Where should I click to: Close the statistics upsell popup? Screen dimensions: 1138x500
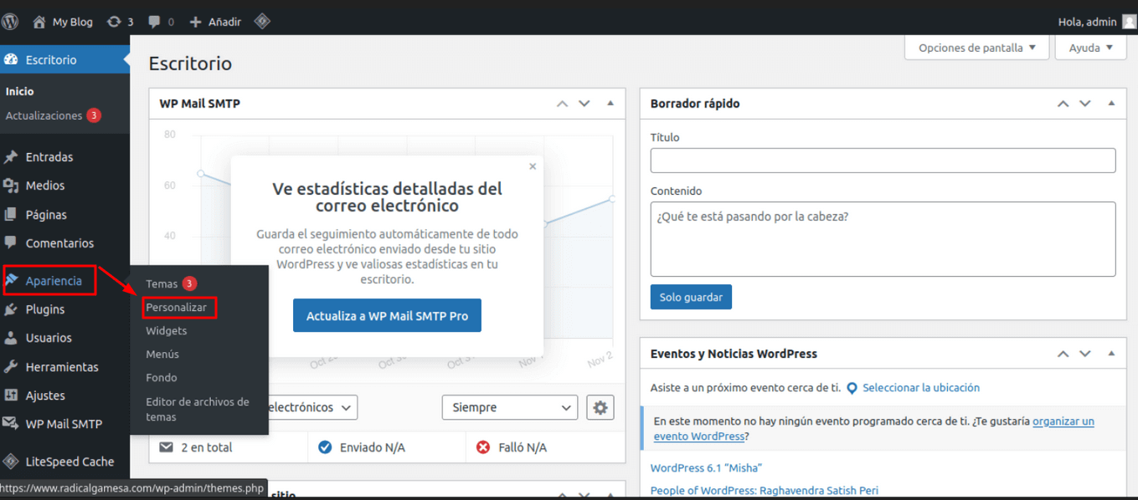click(x=533, y=166)
